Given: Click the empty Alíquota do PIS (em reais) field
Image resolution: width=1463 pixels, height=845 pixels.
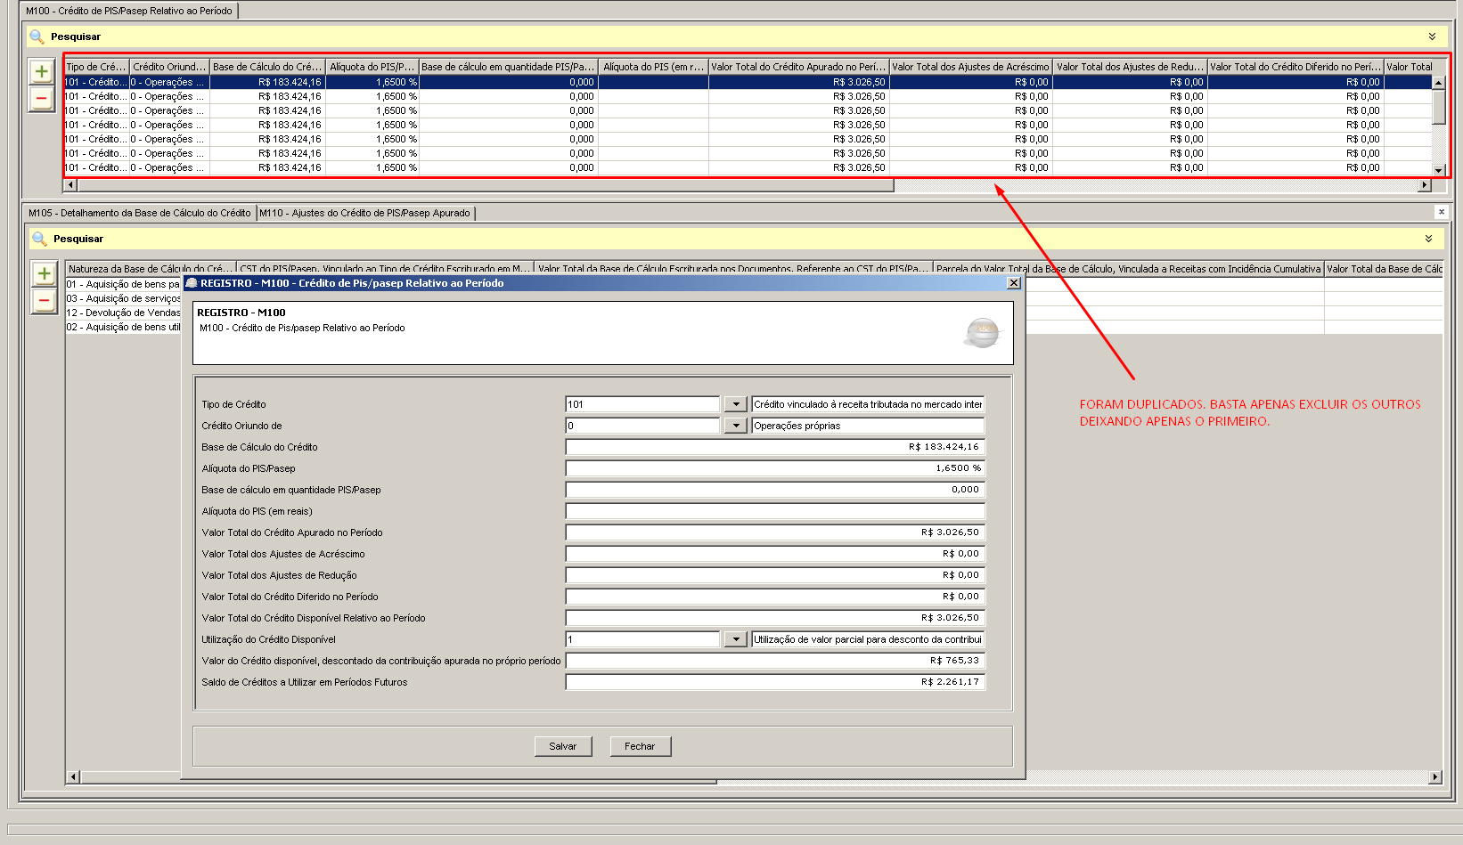Looking at the screenshot, I should tap(775, 511).
